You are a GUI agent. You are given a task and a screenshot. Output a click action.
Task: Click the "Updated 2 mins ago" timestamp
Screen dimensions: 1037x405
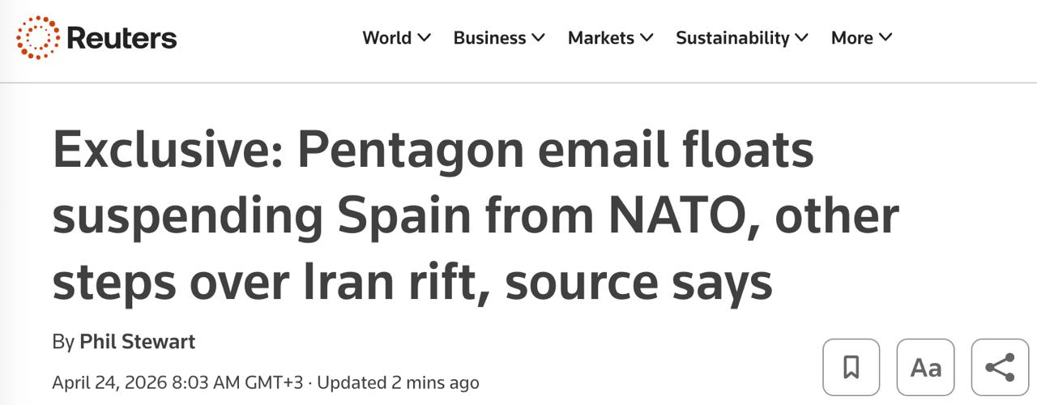(x=398, y=382)
